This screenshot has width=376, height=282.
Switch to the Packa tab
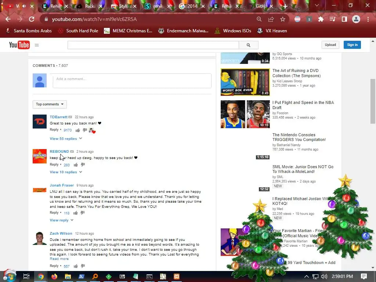tap(90, 6)
